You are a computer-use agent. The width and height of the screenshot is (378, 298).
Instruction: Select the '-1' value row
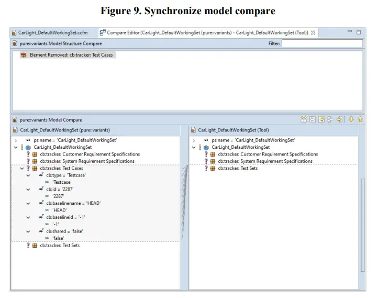(55, 224)
